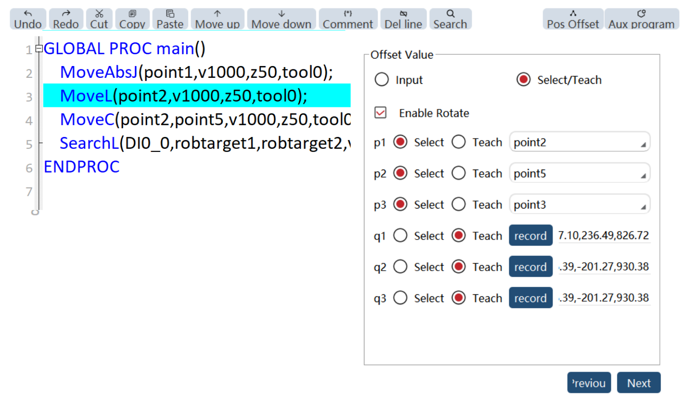Copy the selected code line

pos(132,19)
